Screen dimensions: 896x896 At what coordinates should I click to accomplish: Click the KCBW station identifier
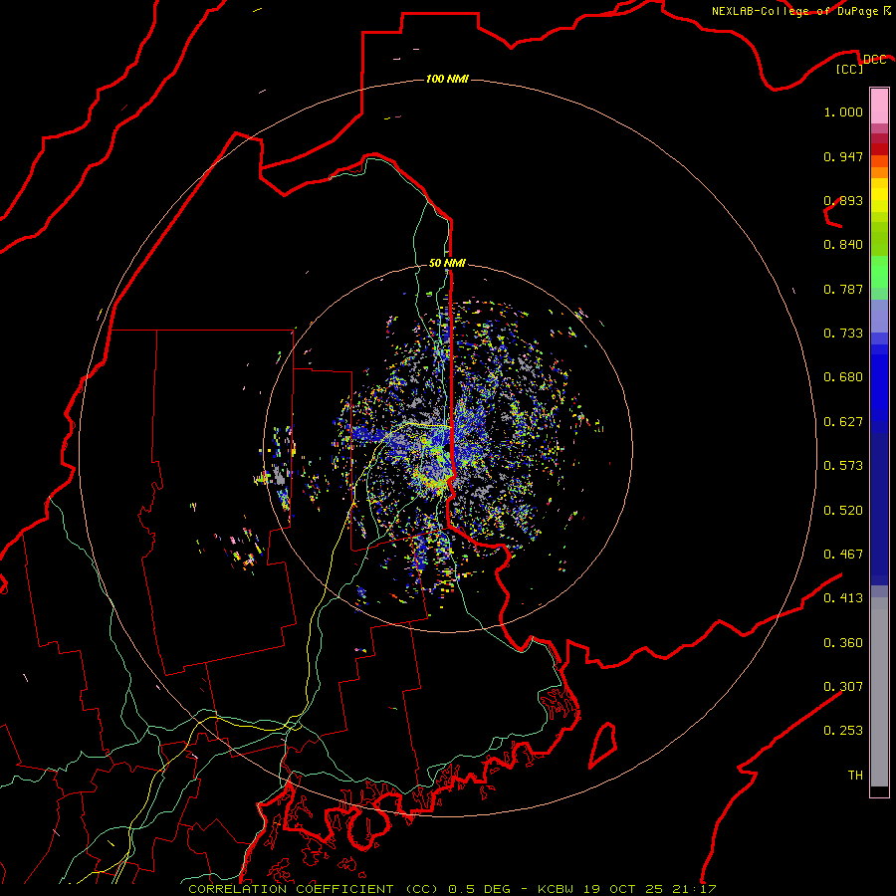click(558, 889)
